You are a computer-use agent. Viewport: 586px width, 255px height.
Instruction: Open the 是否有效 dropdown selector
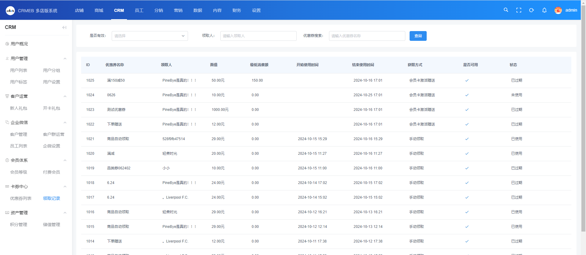point(150,36)
